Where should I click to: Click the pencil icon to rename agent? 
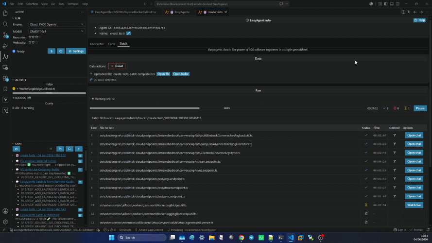(129, 34)
